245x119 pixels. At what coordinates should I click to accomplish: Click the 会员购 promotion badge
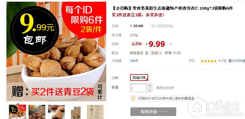click(137, 44)
